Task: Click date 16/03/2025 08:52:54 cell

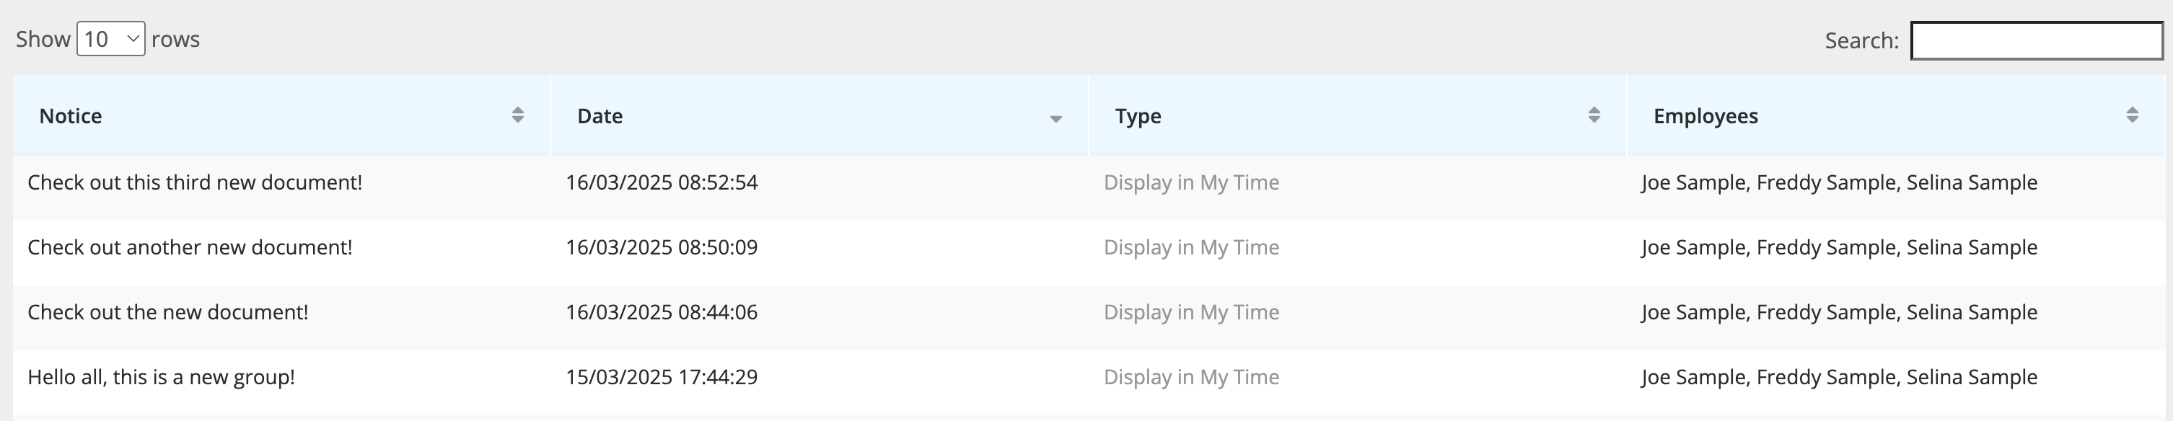Action: click(x=662, y=183)
